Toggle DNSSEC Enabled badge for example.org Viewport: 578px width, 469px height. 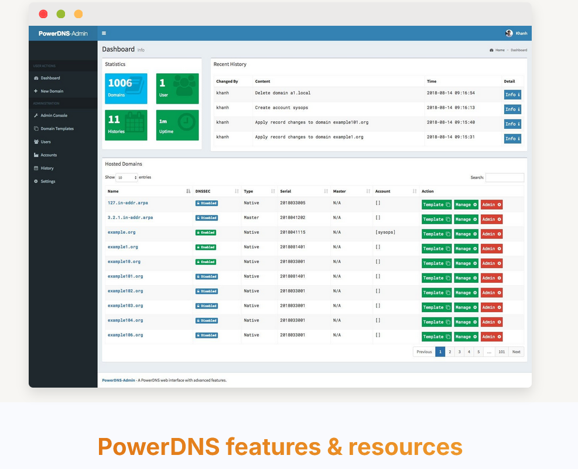206,232
